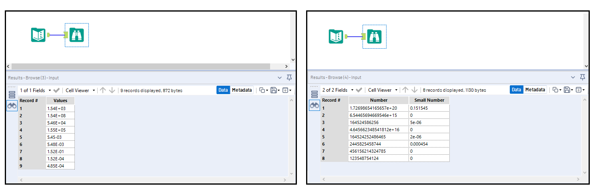The image size is (597, 193).
Task: Click binoculars icon in left results sidebar
Action: 12,106
